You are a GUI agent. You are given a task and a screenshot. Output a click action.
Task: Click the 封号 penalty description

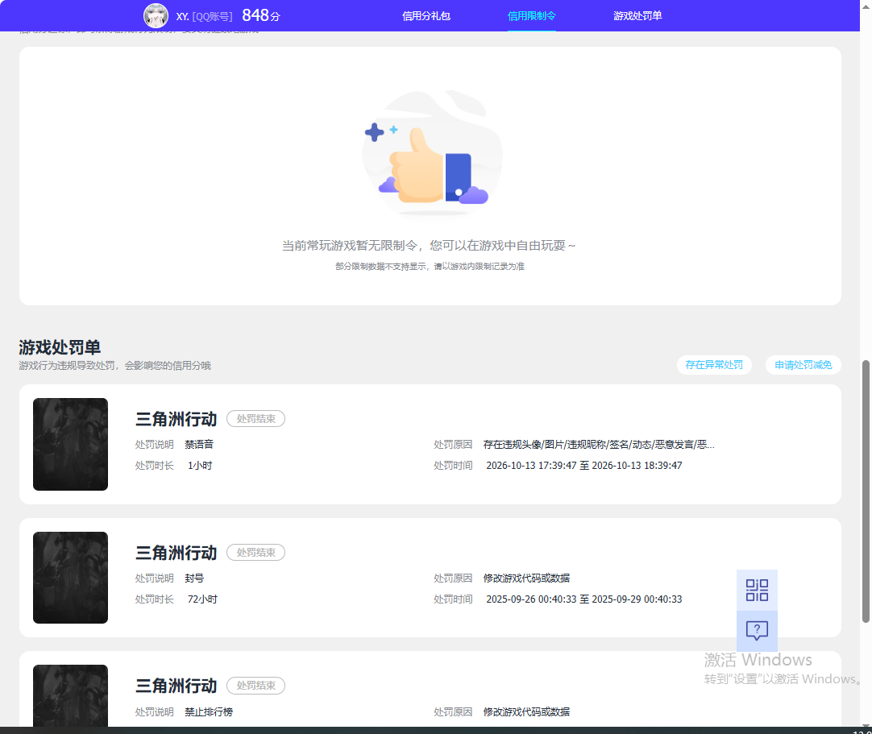[x=194, y=578]
